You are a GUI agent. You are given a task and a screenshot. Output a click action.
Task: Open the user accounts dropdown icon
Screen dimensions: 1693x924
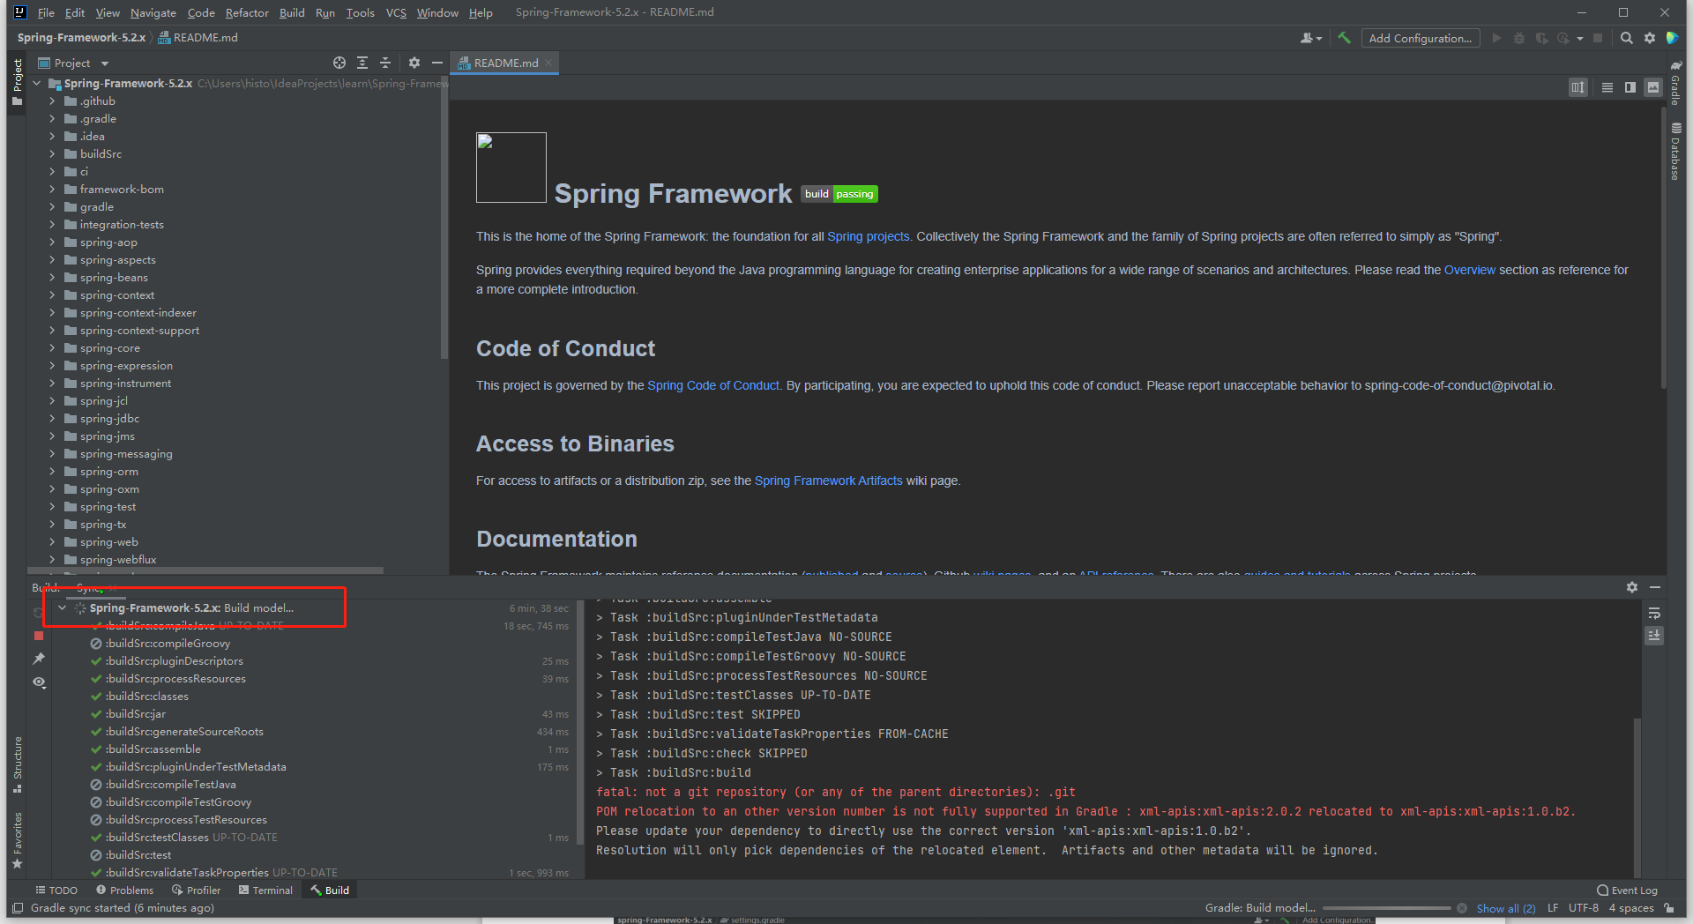point(1311,38)
